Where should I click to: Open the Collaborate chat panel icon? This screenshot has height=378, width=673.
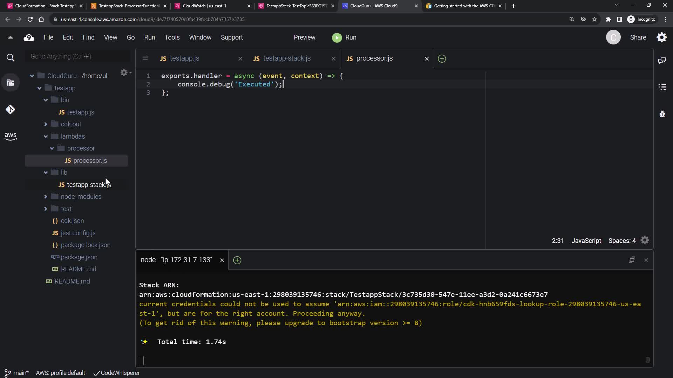click(662, 61)
